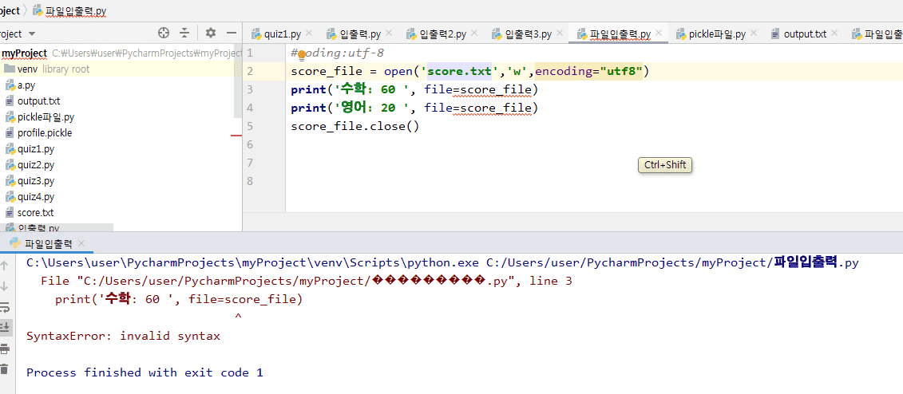Click the Python icon beside quiz2.py
Screen dimensions: 903x394
pyautogui.click(x=10, y=165)
